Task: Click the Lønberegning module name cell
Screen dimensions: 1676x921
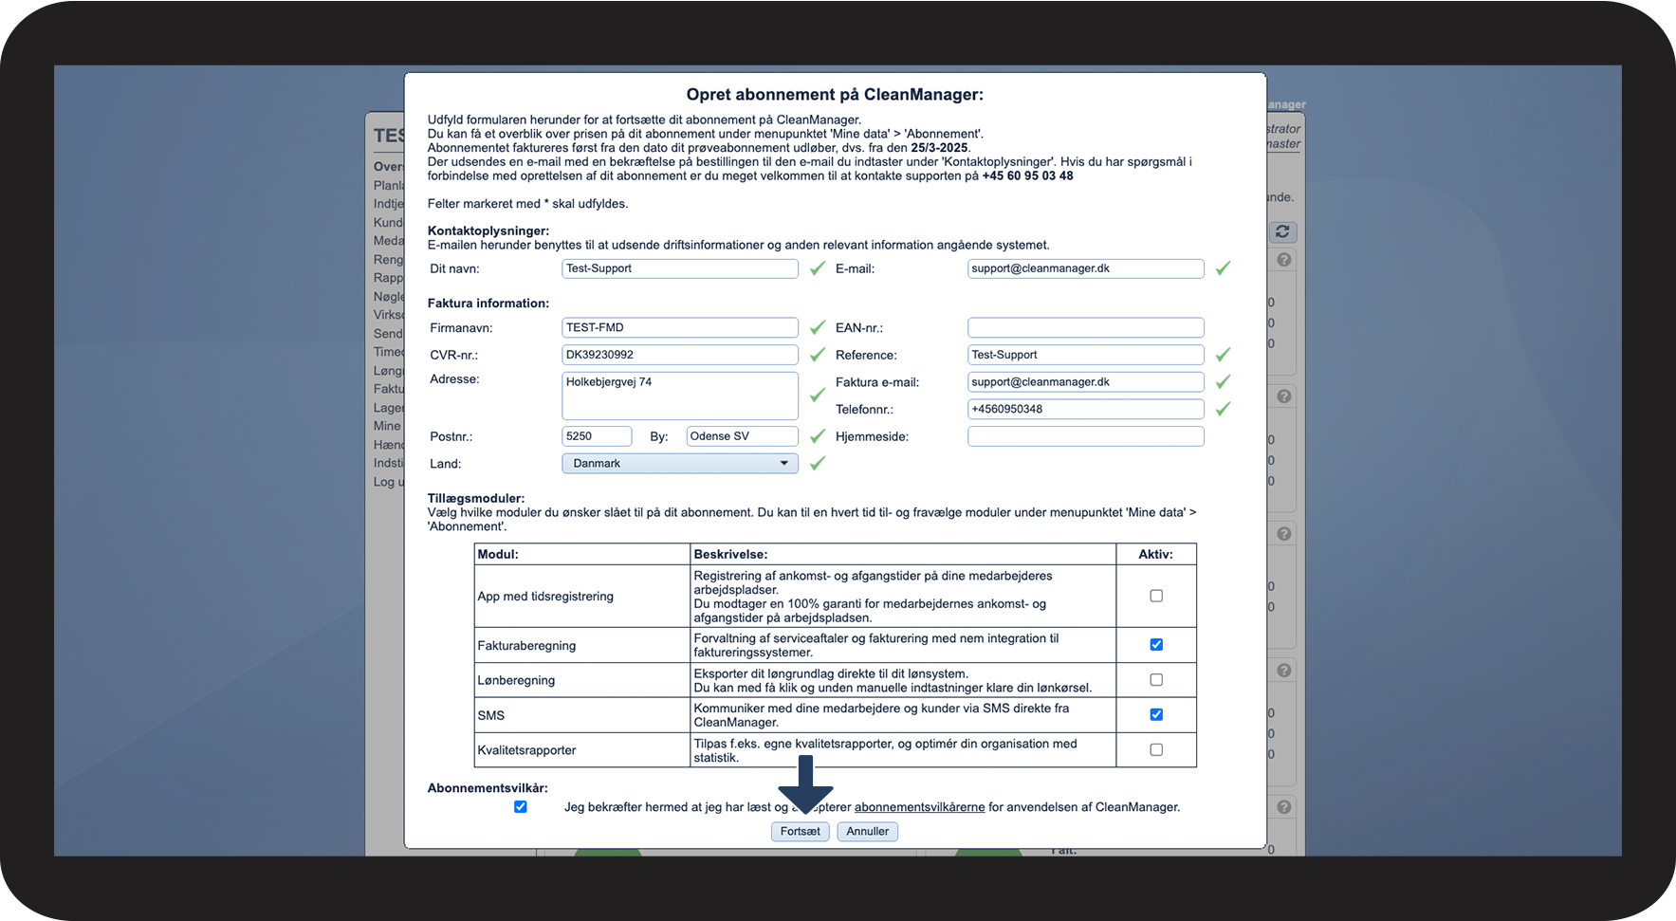Action: pyautogui.click(x=582, y=680)
